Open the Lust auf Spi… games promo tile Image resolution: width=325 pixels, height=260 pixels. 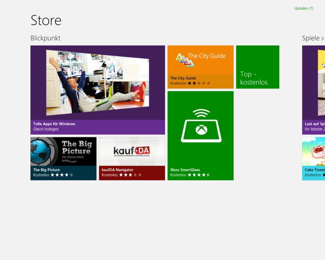coord(314,90)
